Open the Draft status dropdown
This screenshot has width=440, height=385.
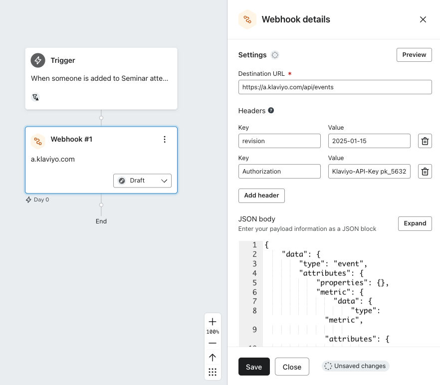pyautogui.click(x=142, y=181)
